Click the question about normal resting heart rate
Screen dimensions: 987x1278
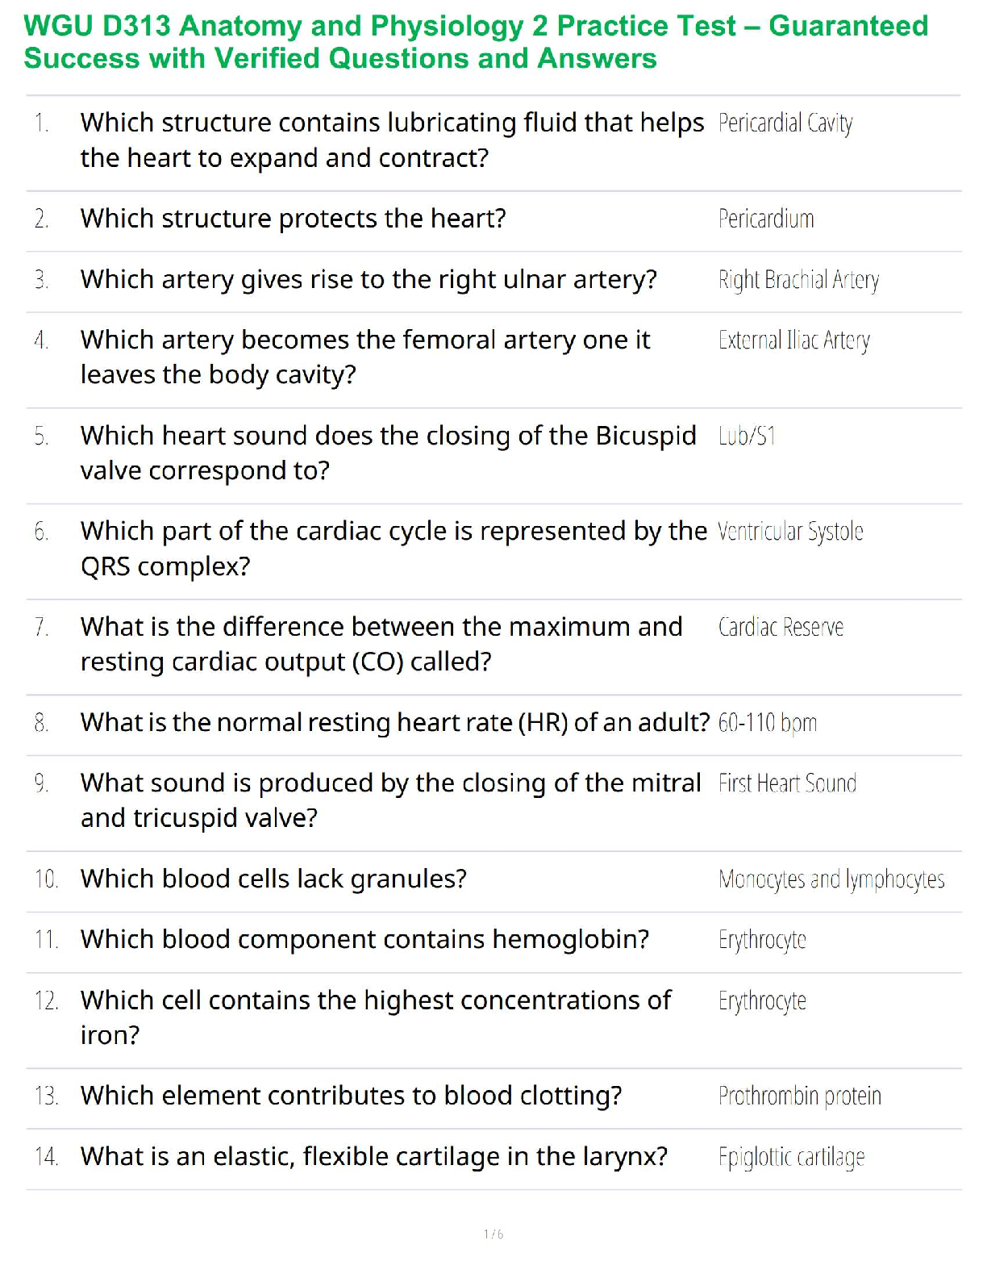click(394, 723)
